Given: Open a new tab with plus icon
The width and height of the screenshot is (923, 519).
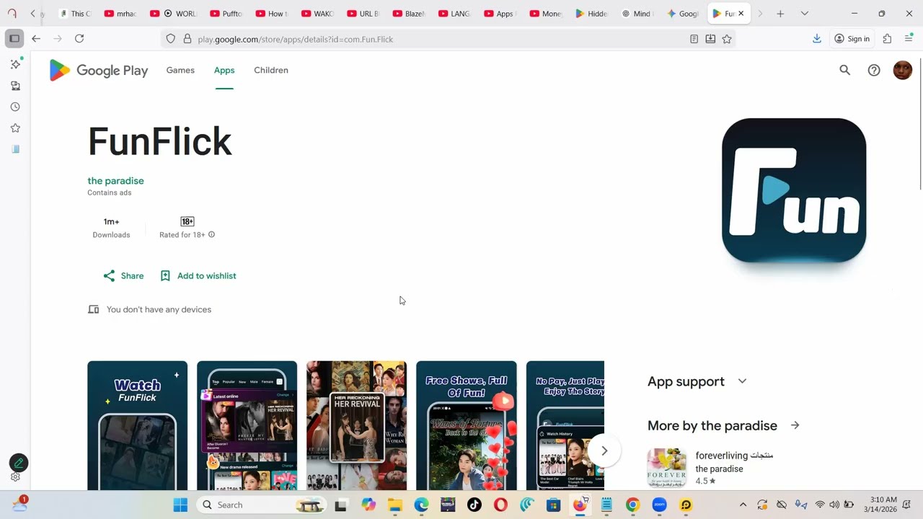Looking at the screenshot, I should click(780, 14).
